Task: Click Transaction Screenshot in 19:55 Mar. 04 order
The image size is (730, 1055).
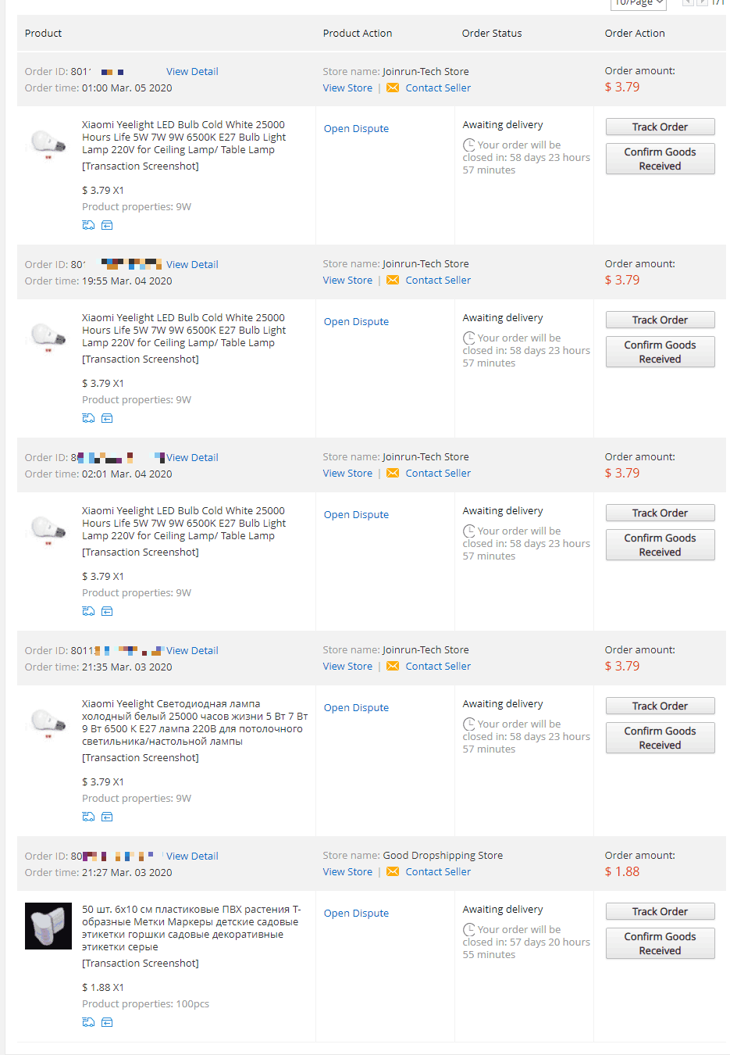Action: 141,359
